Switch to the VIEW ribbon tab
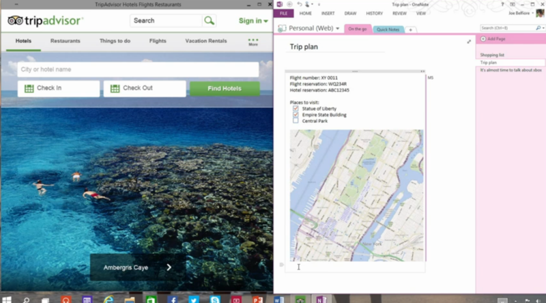Screen dimensions: 546x303 click(x=421, y=13)
